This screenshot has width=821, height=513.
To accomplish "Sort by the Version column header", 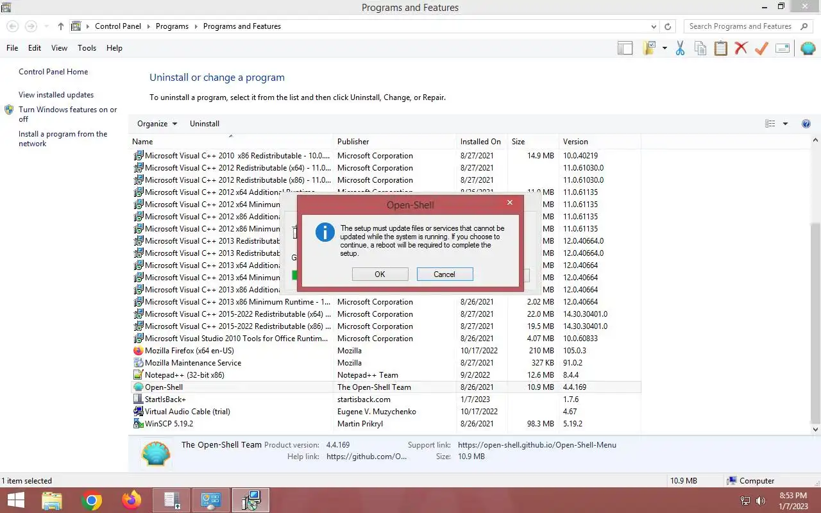I will click(600, 142).
